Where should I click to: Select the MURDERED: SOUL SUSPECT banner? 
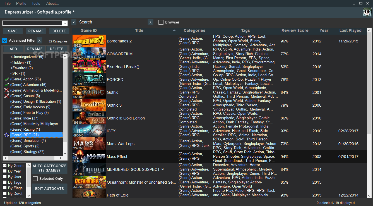coord(89,169)
